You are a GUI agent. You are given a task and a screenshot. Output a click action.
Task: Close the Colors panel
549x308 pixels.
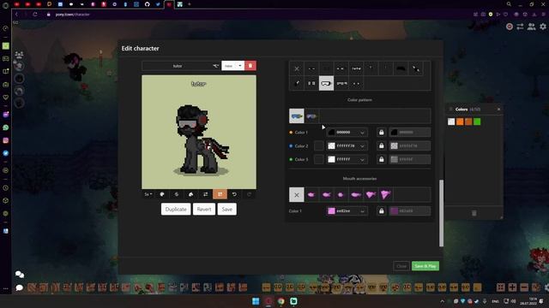click(498, 110)
